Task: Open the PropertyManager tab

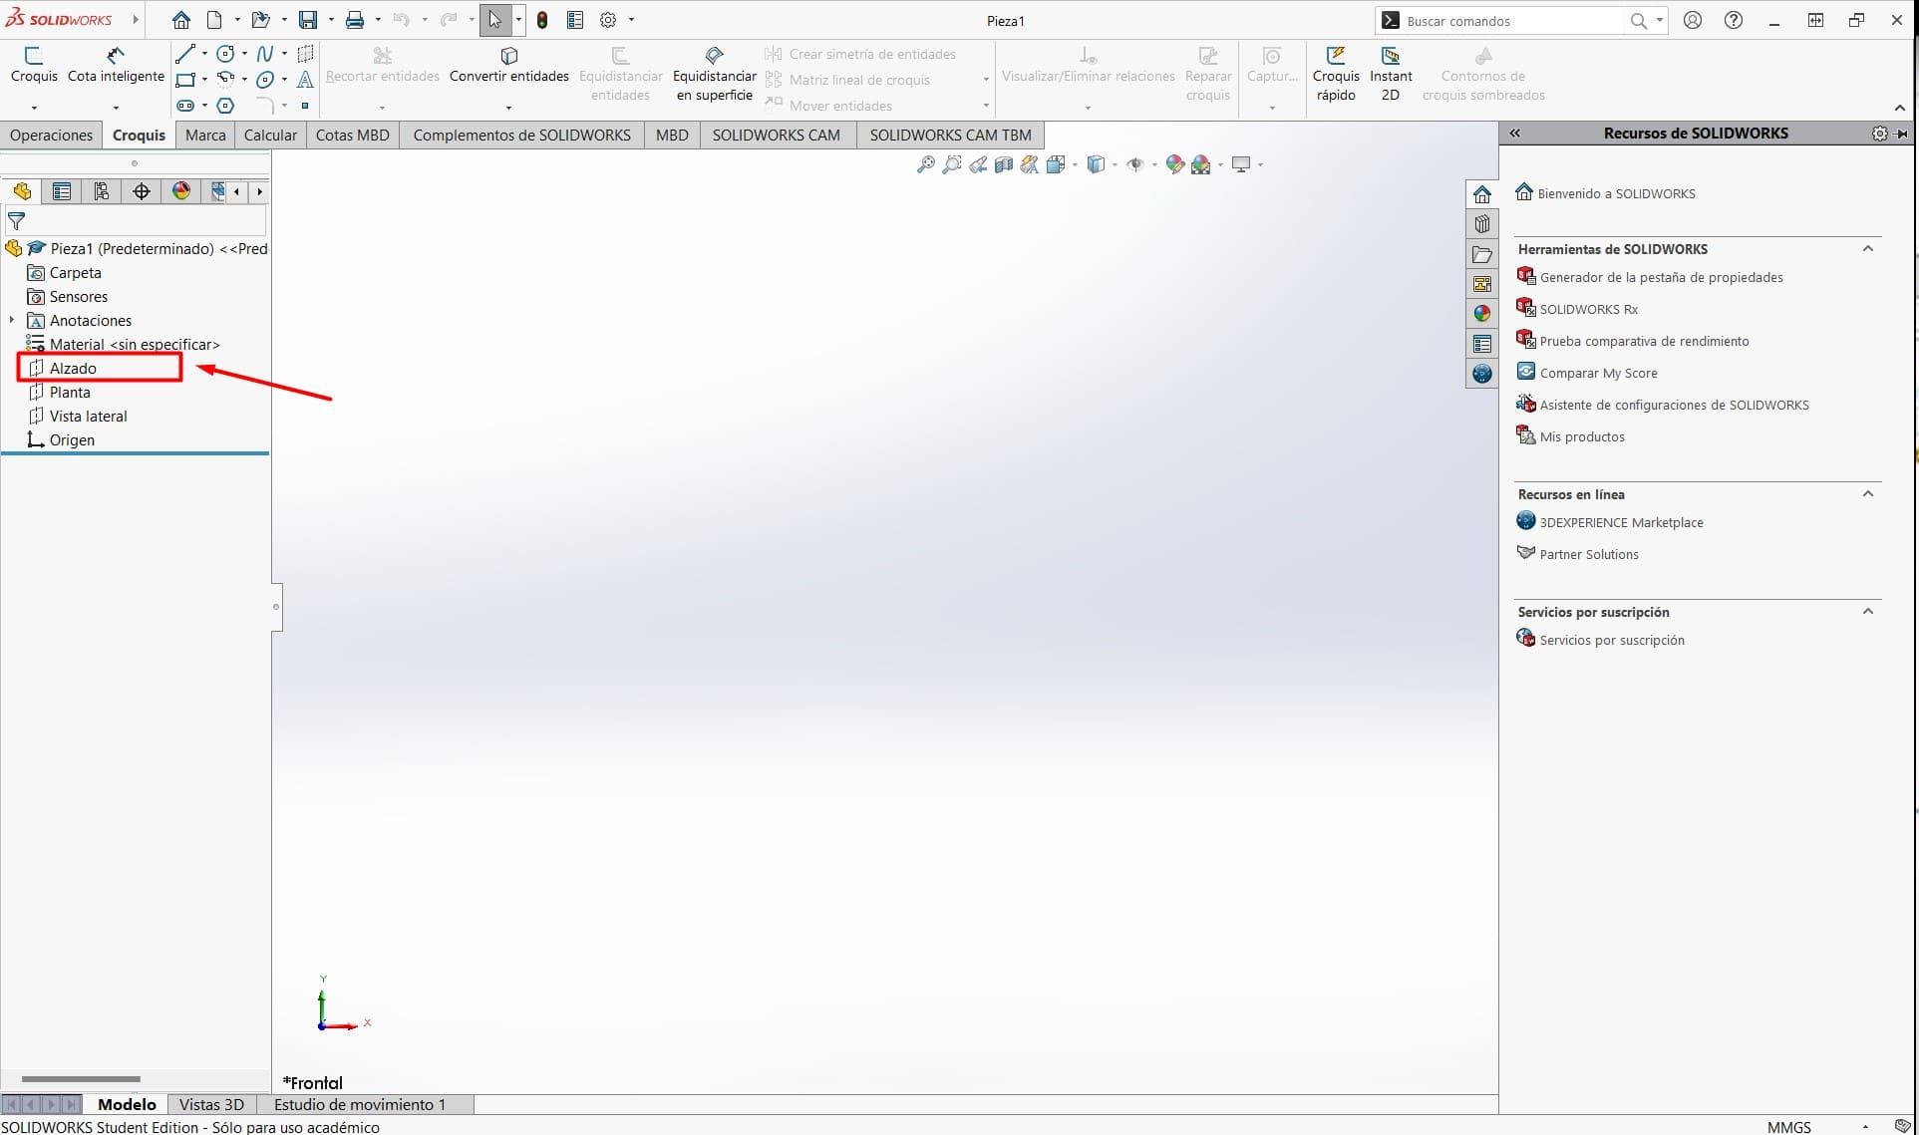Action: tap(62, 191)
